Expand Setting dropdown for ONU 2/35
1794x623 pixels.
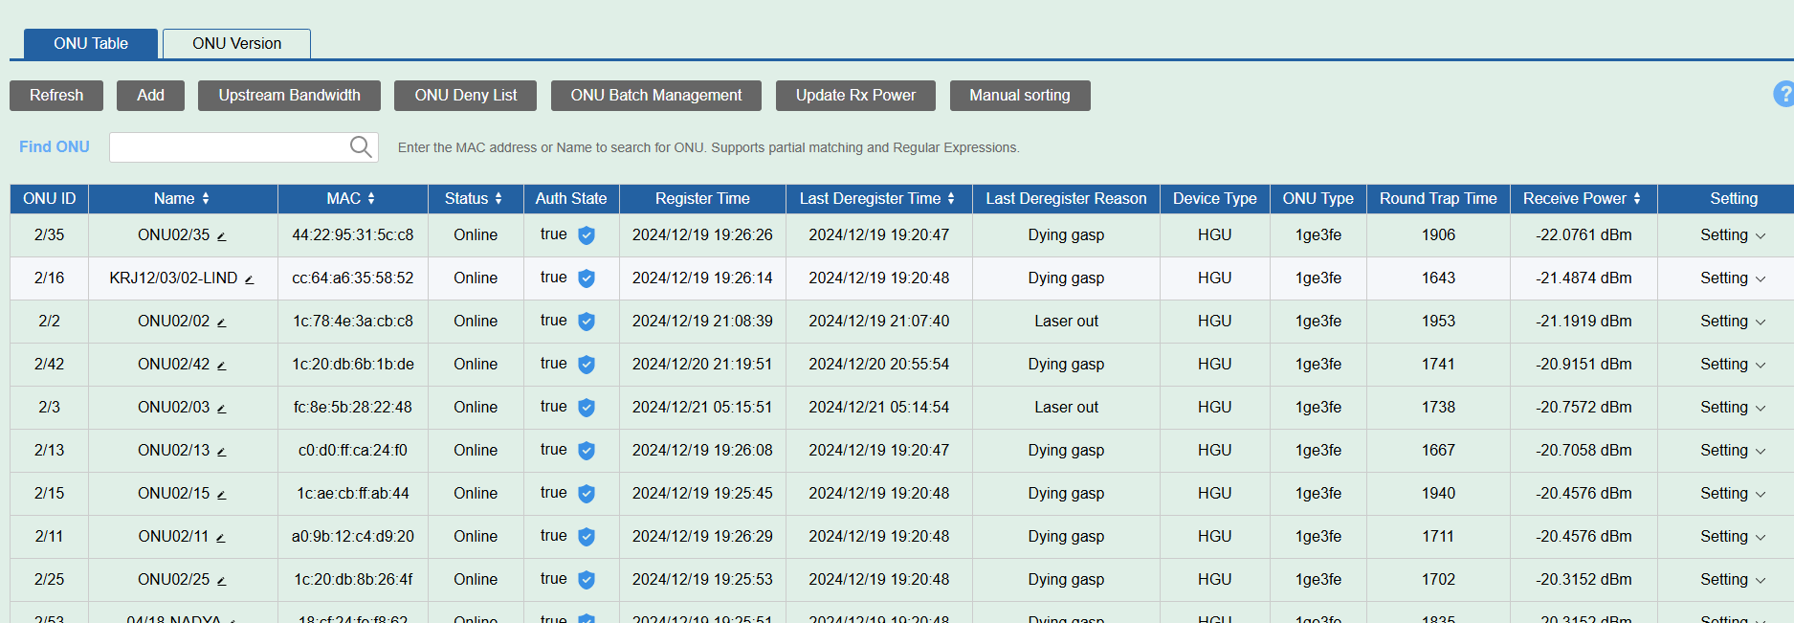coord(1733,234)
